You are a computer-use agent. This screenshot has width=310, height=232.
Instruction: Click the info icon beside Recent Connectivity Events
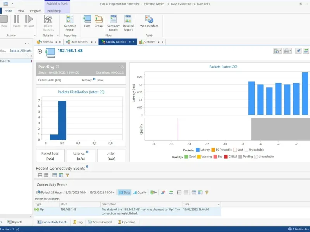[x=87, y=167]
